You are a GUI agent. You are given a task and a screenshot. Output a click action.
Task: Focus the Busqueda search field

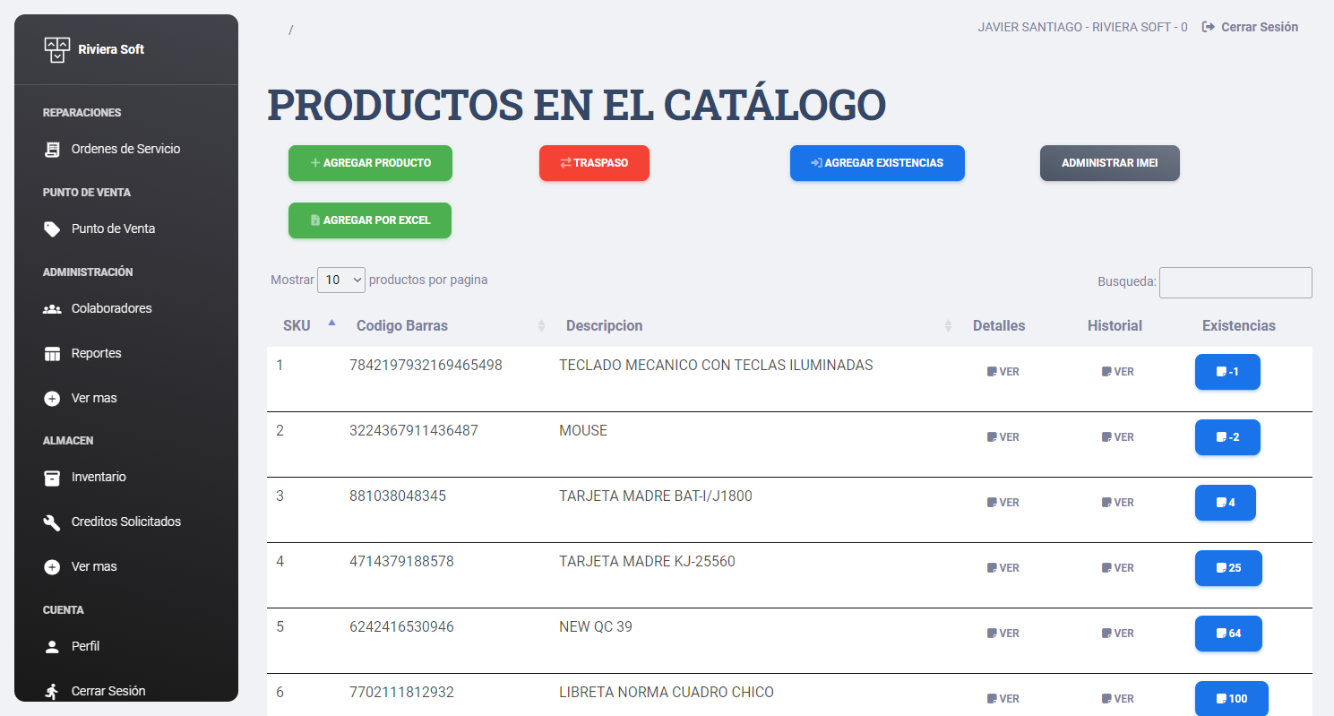tap(1235, 282)
